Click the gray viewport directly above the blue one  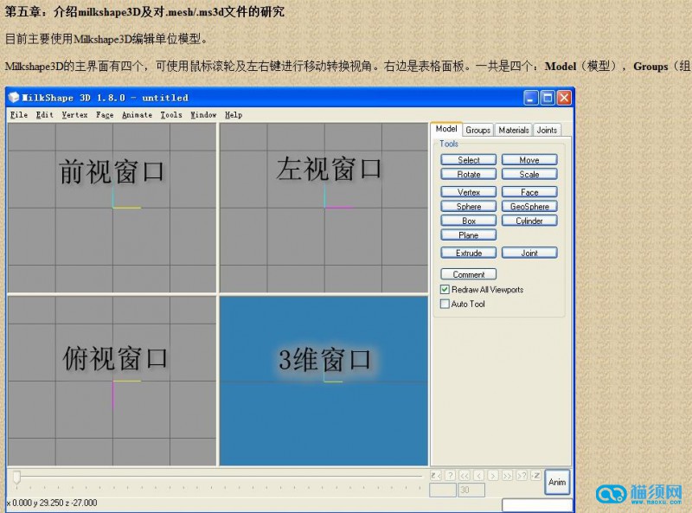(x=324, y=208)
